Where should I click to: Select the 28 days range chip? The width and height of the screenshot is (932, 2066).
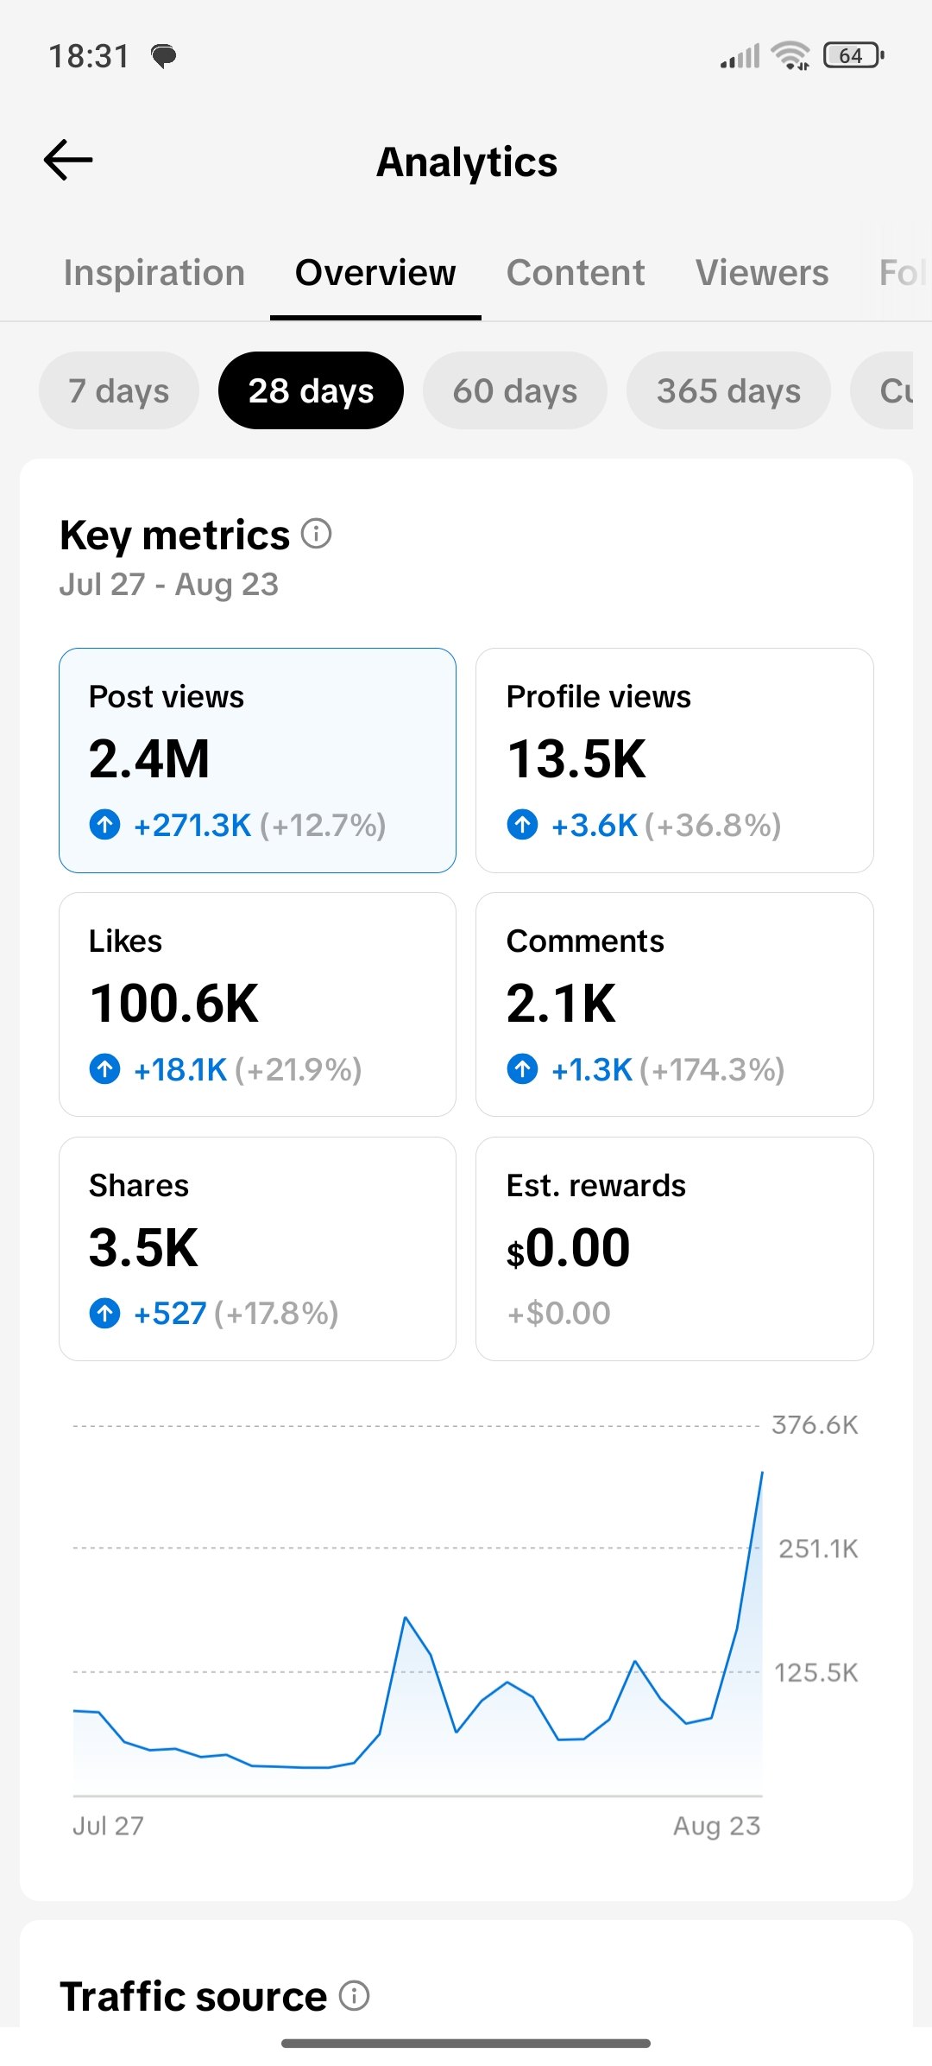click(x=311, y=390)
